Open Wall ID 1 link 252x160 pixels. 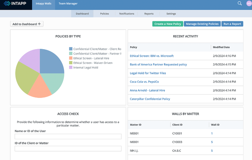[x=212, y=134]
